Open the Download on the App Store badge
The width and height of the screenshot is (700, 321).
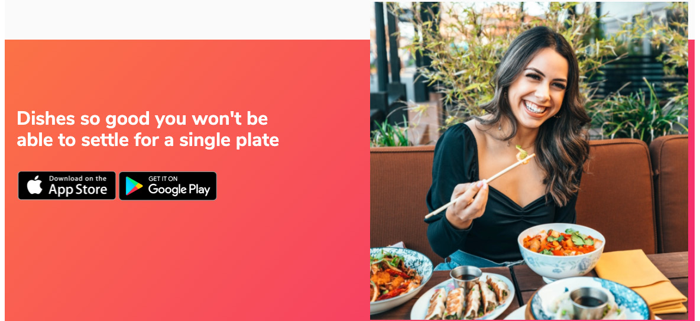[67, 185]
